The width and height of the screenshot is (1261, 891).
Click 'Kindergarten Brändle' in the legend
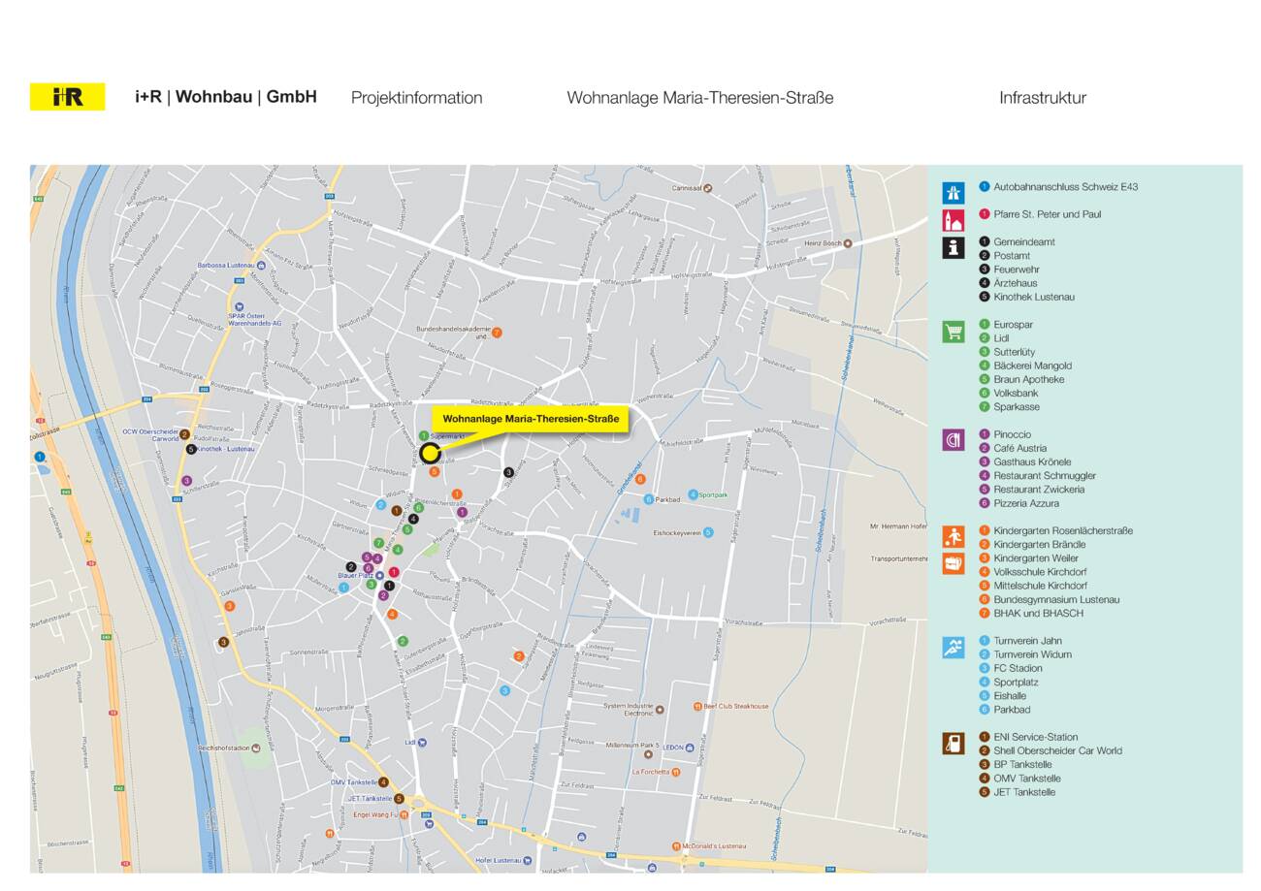(x=1039, y=545)
